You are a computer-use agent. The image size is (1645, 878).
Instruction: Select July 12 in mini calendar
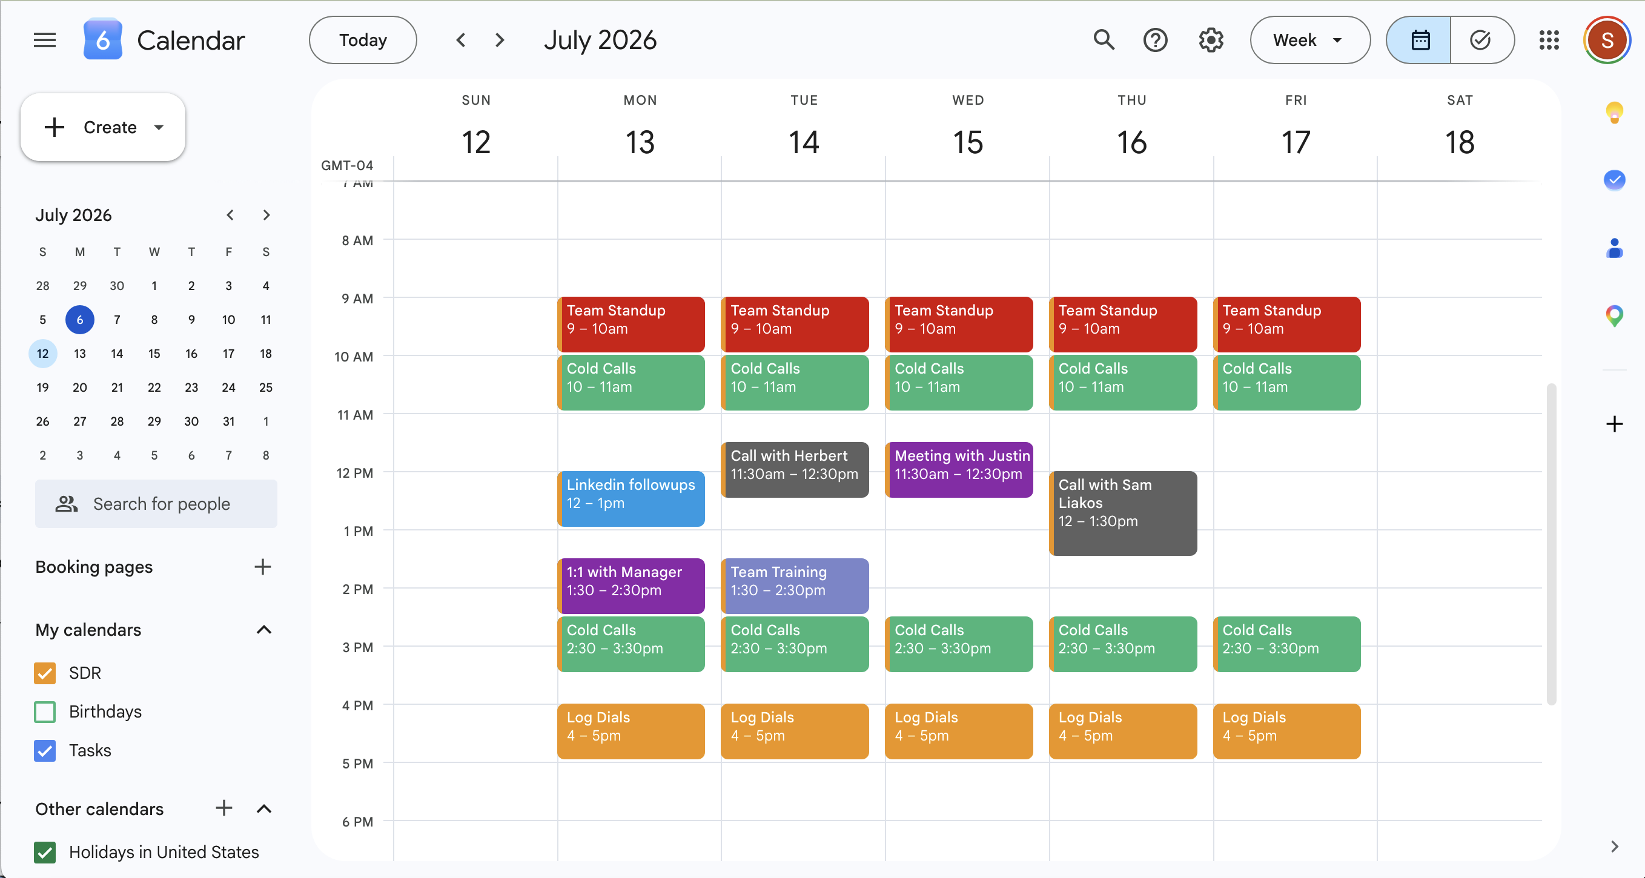43,353
